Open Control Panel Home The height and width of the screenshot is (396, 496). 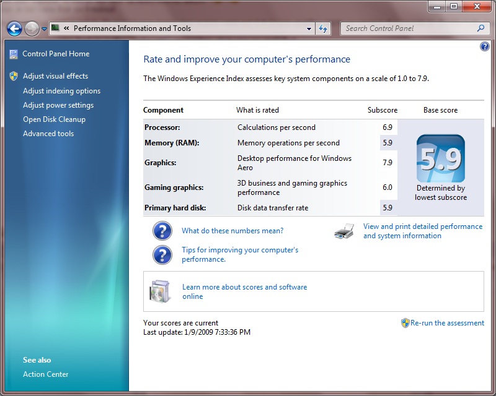tap(56, 54)
